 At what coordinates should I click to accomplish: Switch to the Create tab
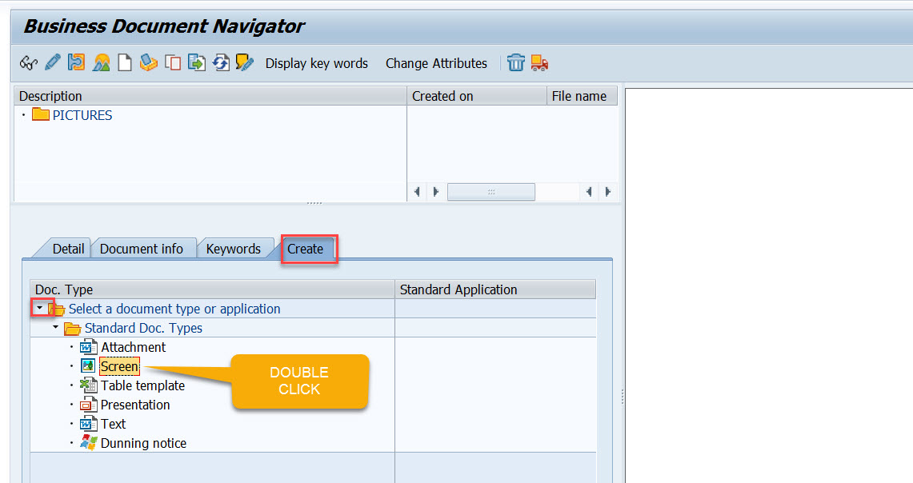306,249
